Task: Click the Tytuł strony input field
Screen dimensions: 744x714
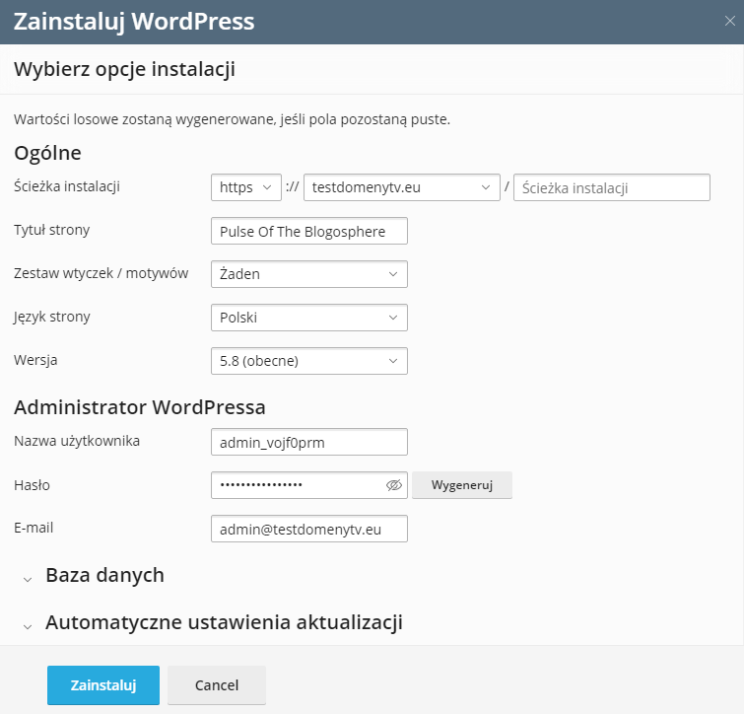Action: pos(308,231)
